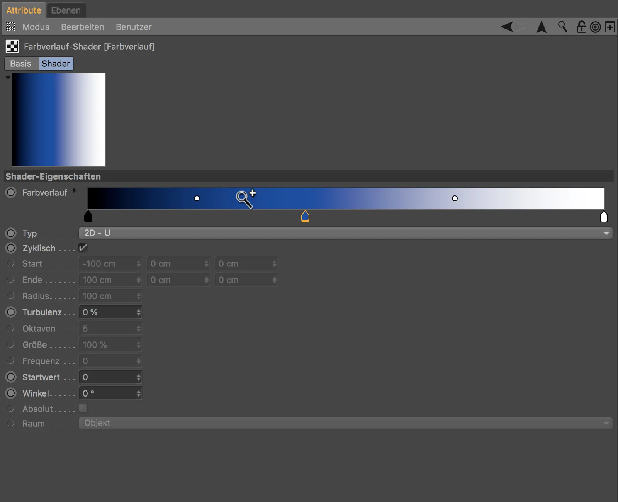Enable the Absolut checkbox

(x=83, y=408)
